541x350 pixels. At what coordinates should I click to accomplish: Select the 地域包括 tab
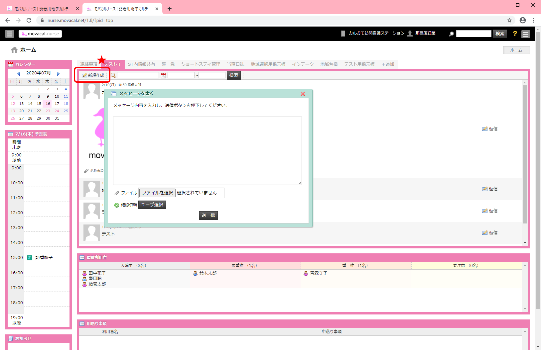pos(329,64)
